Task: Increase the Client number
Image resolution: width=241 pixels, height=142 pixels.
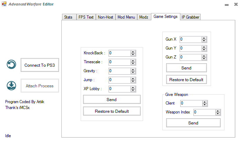Action: (205, 102)
